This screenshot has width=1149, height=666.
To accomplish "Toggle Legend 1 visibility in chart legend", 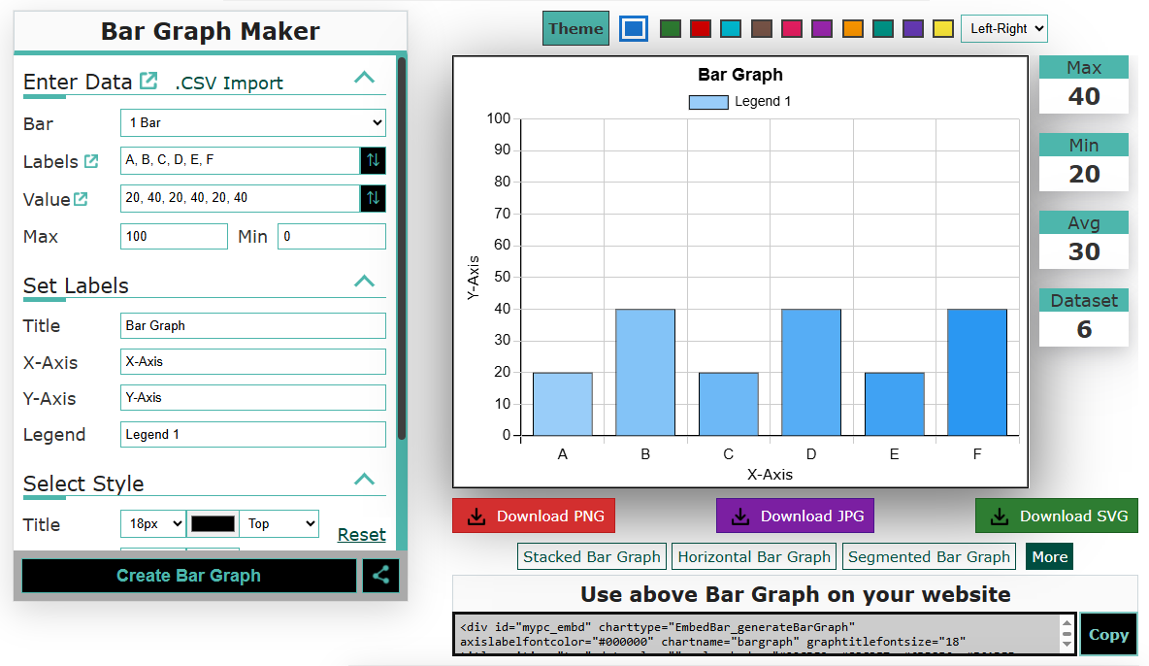I will point(708,102).
